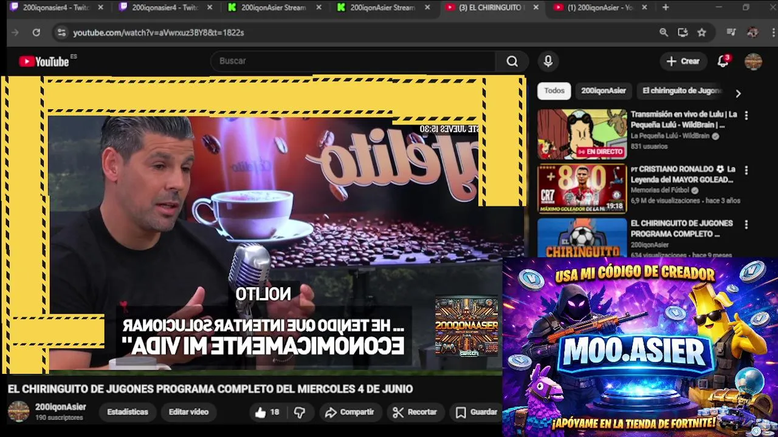Click Memorias del Fútbol channel name
The height and width of the screenshot is (437, 778).
[x=660, y=190]
